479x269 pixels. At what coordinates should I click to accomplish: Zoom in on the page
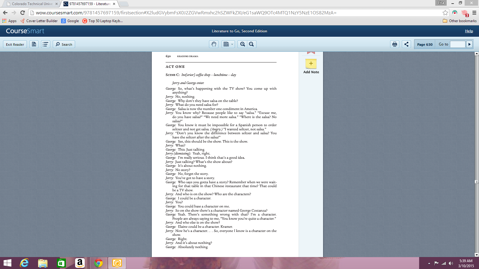242,44
